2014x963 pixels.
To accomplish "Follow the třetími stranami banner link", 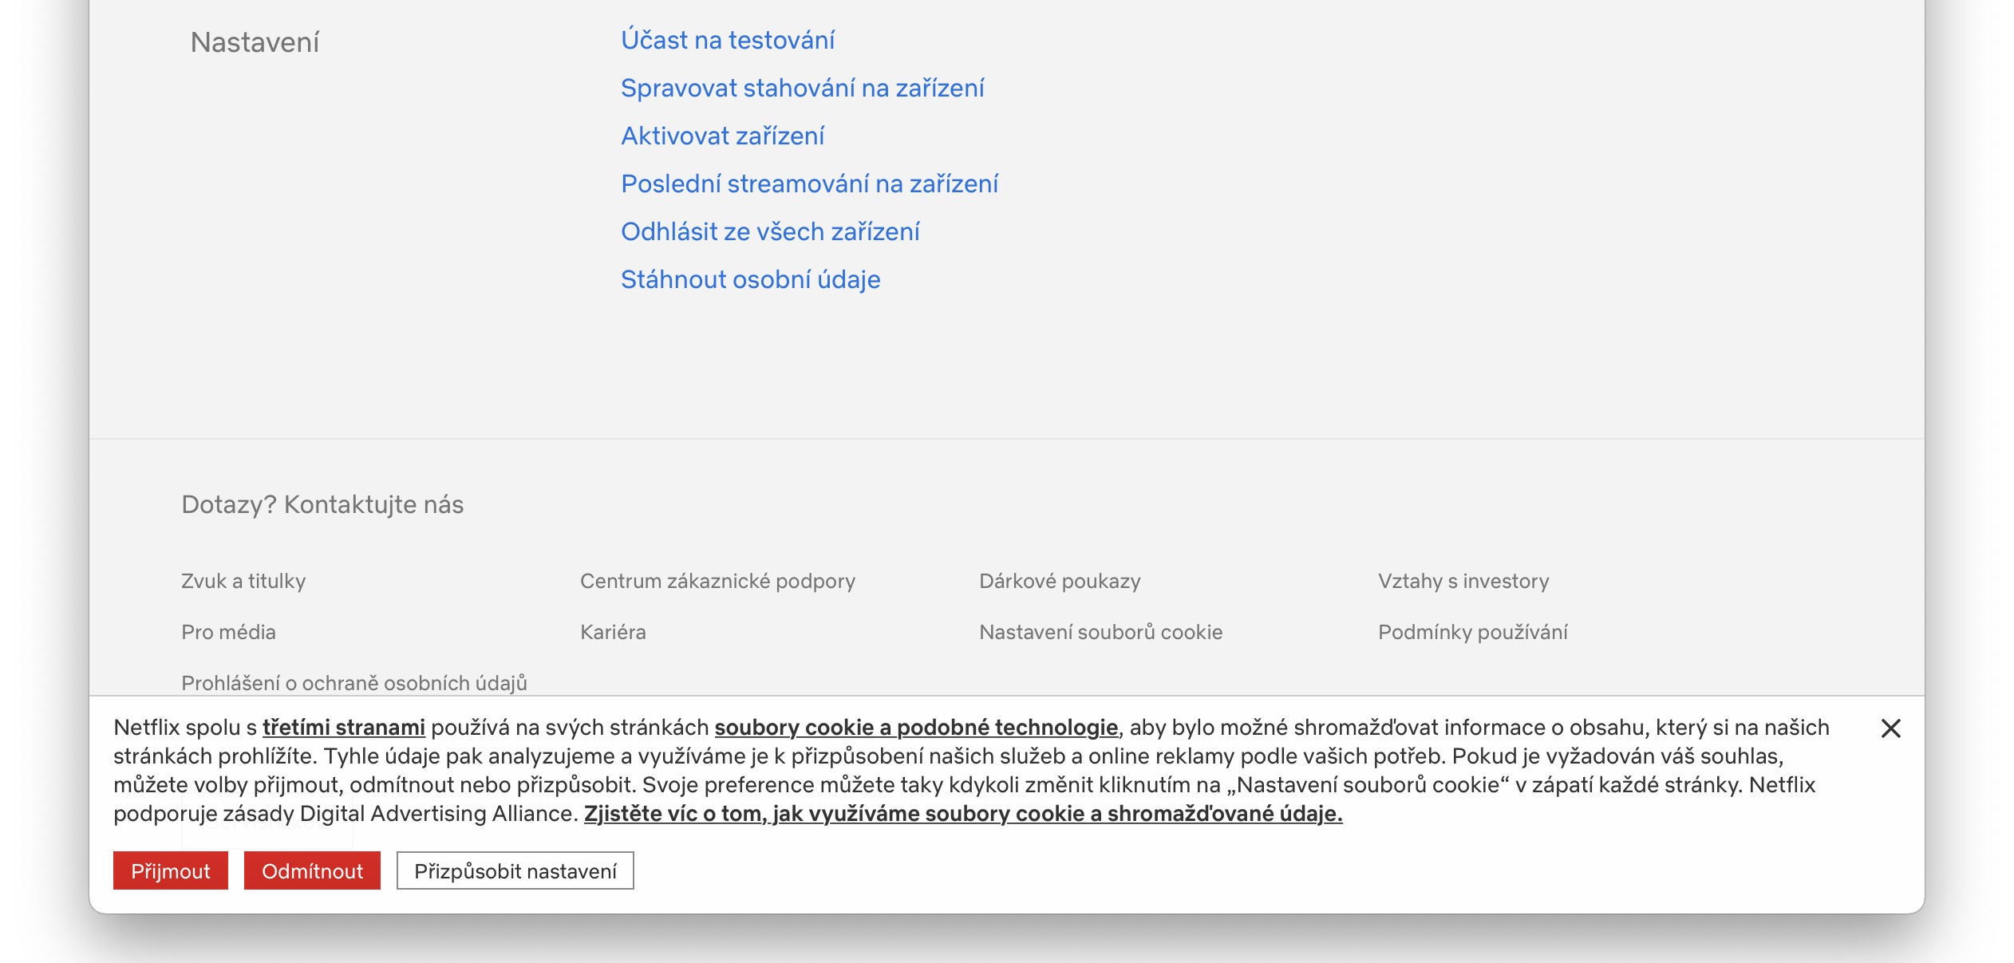I will (x=343, y=728).
